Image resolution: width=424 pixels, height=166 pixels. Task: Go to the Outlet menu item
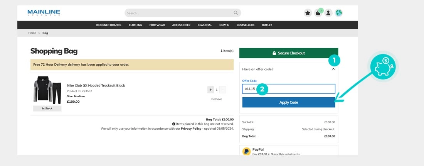[x=267, y=25]
